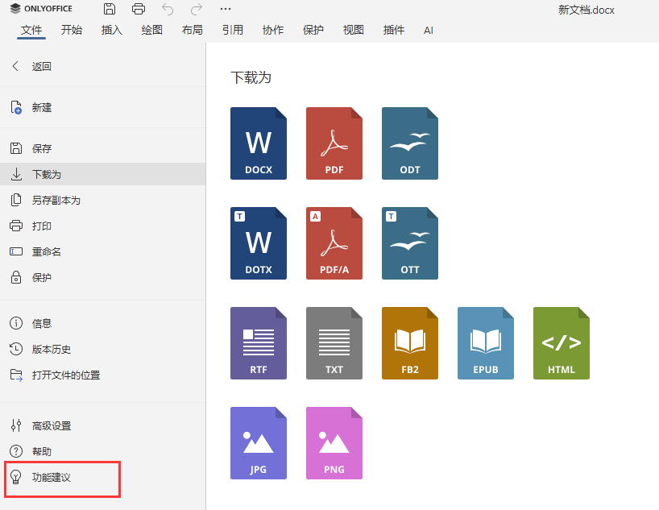Open the 布局 tab
The width and height of the screenshot is (659, 510).
pos(193,30)
